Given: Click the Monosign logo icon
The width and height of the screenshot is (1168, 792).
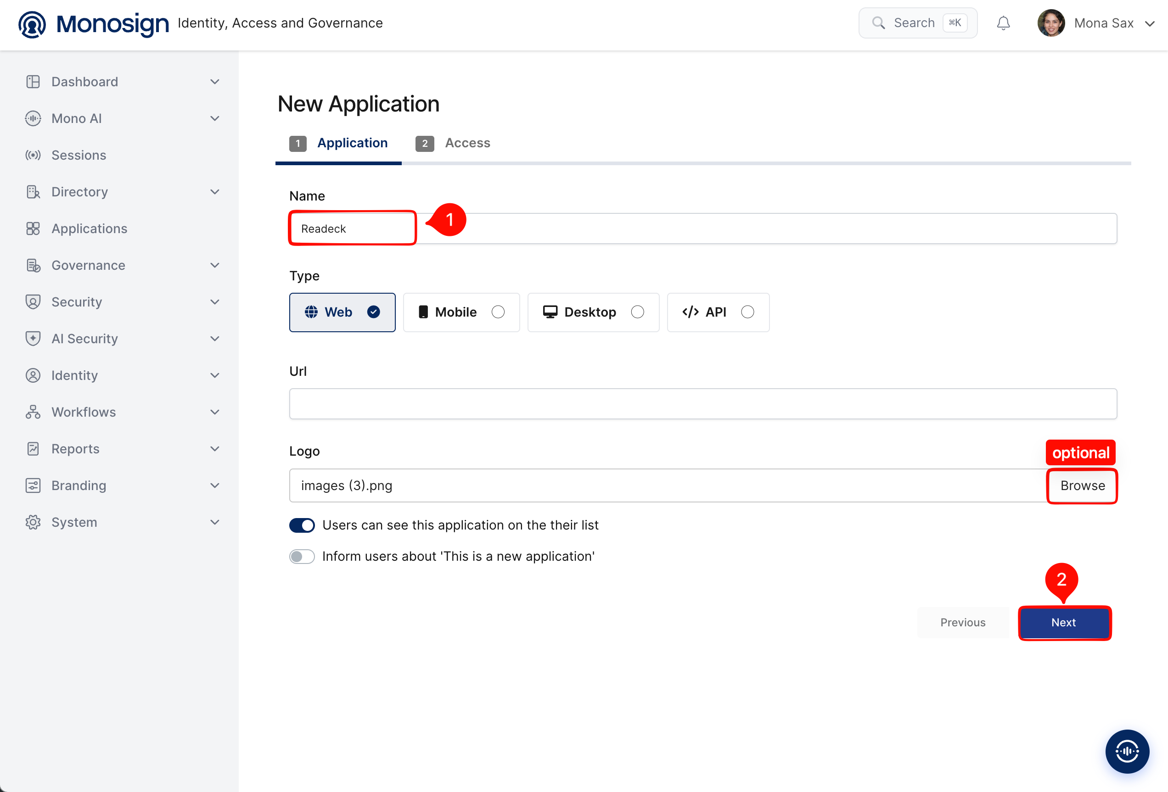Looking at the screenshot, I should pyautogui.click(x=32, y=23).
